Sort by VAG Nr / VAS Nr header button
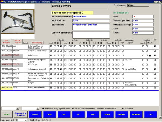The width and height of the screenshot is (162, 122). click(18, 42)
